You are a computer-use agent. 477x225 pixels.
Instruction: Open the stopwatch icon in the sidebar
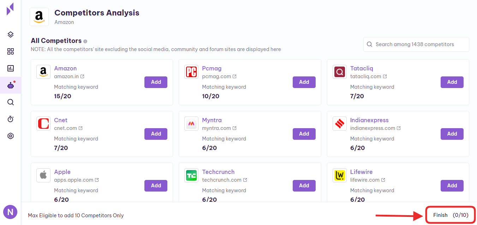[11, 119]
